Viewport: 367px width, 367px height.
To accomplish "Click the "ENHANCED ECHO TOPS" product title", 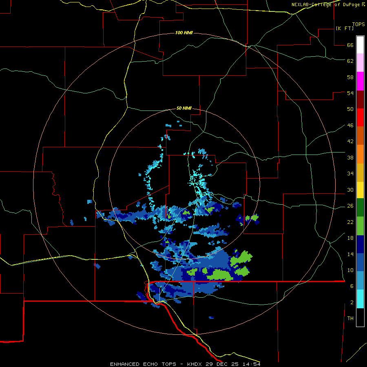I will (143, 364).
